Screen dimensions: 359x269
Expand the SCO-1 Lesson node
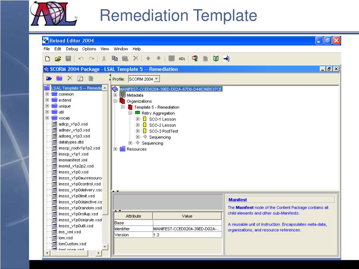137,119
